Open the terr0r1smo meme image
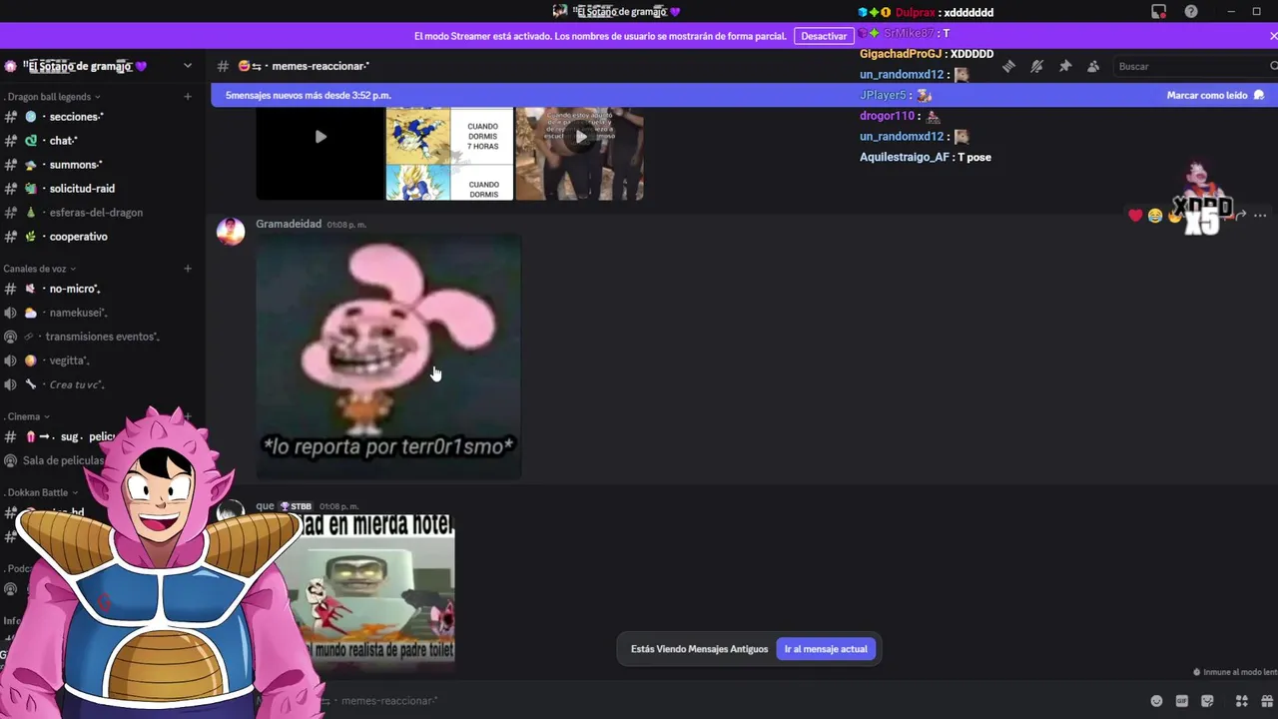The height and width of the screenshot is (719, 1278). 388,357
